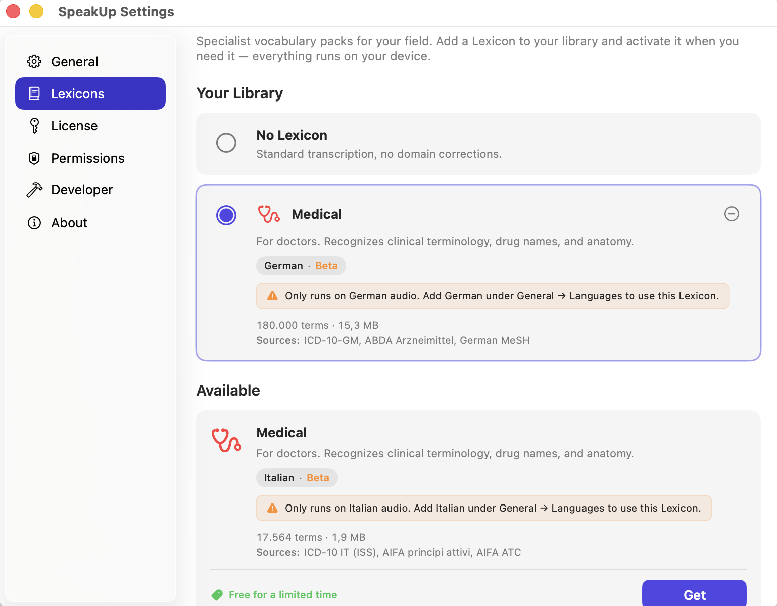The width and height of the screenshot is (777, 606).
Task: Click warning triangle in the Italian audio notice
Action: click(x=272, y=508)
